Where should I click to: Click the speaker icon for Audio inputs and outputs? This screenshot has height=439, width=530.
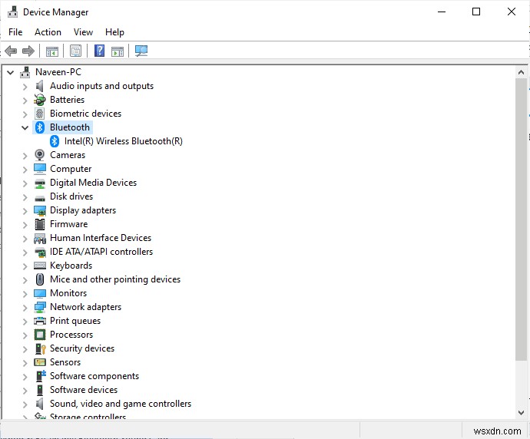(39, 86)
